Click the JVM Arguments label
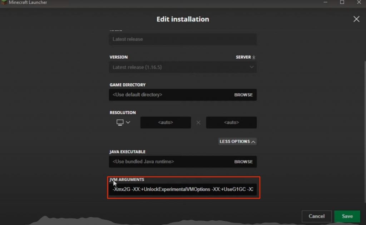Image resolution: width=366 pixels, height=225 pixels. pos(127,180)
